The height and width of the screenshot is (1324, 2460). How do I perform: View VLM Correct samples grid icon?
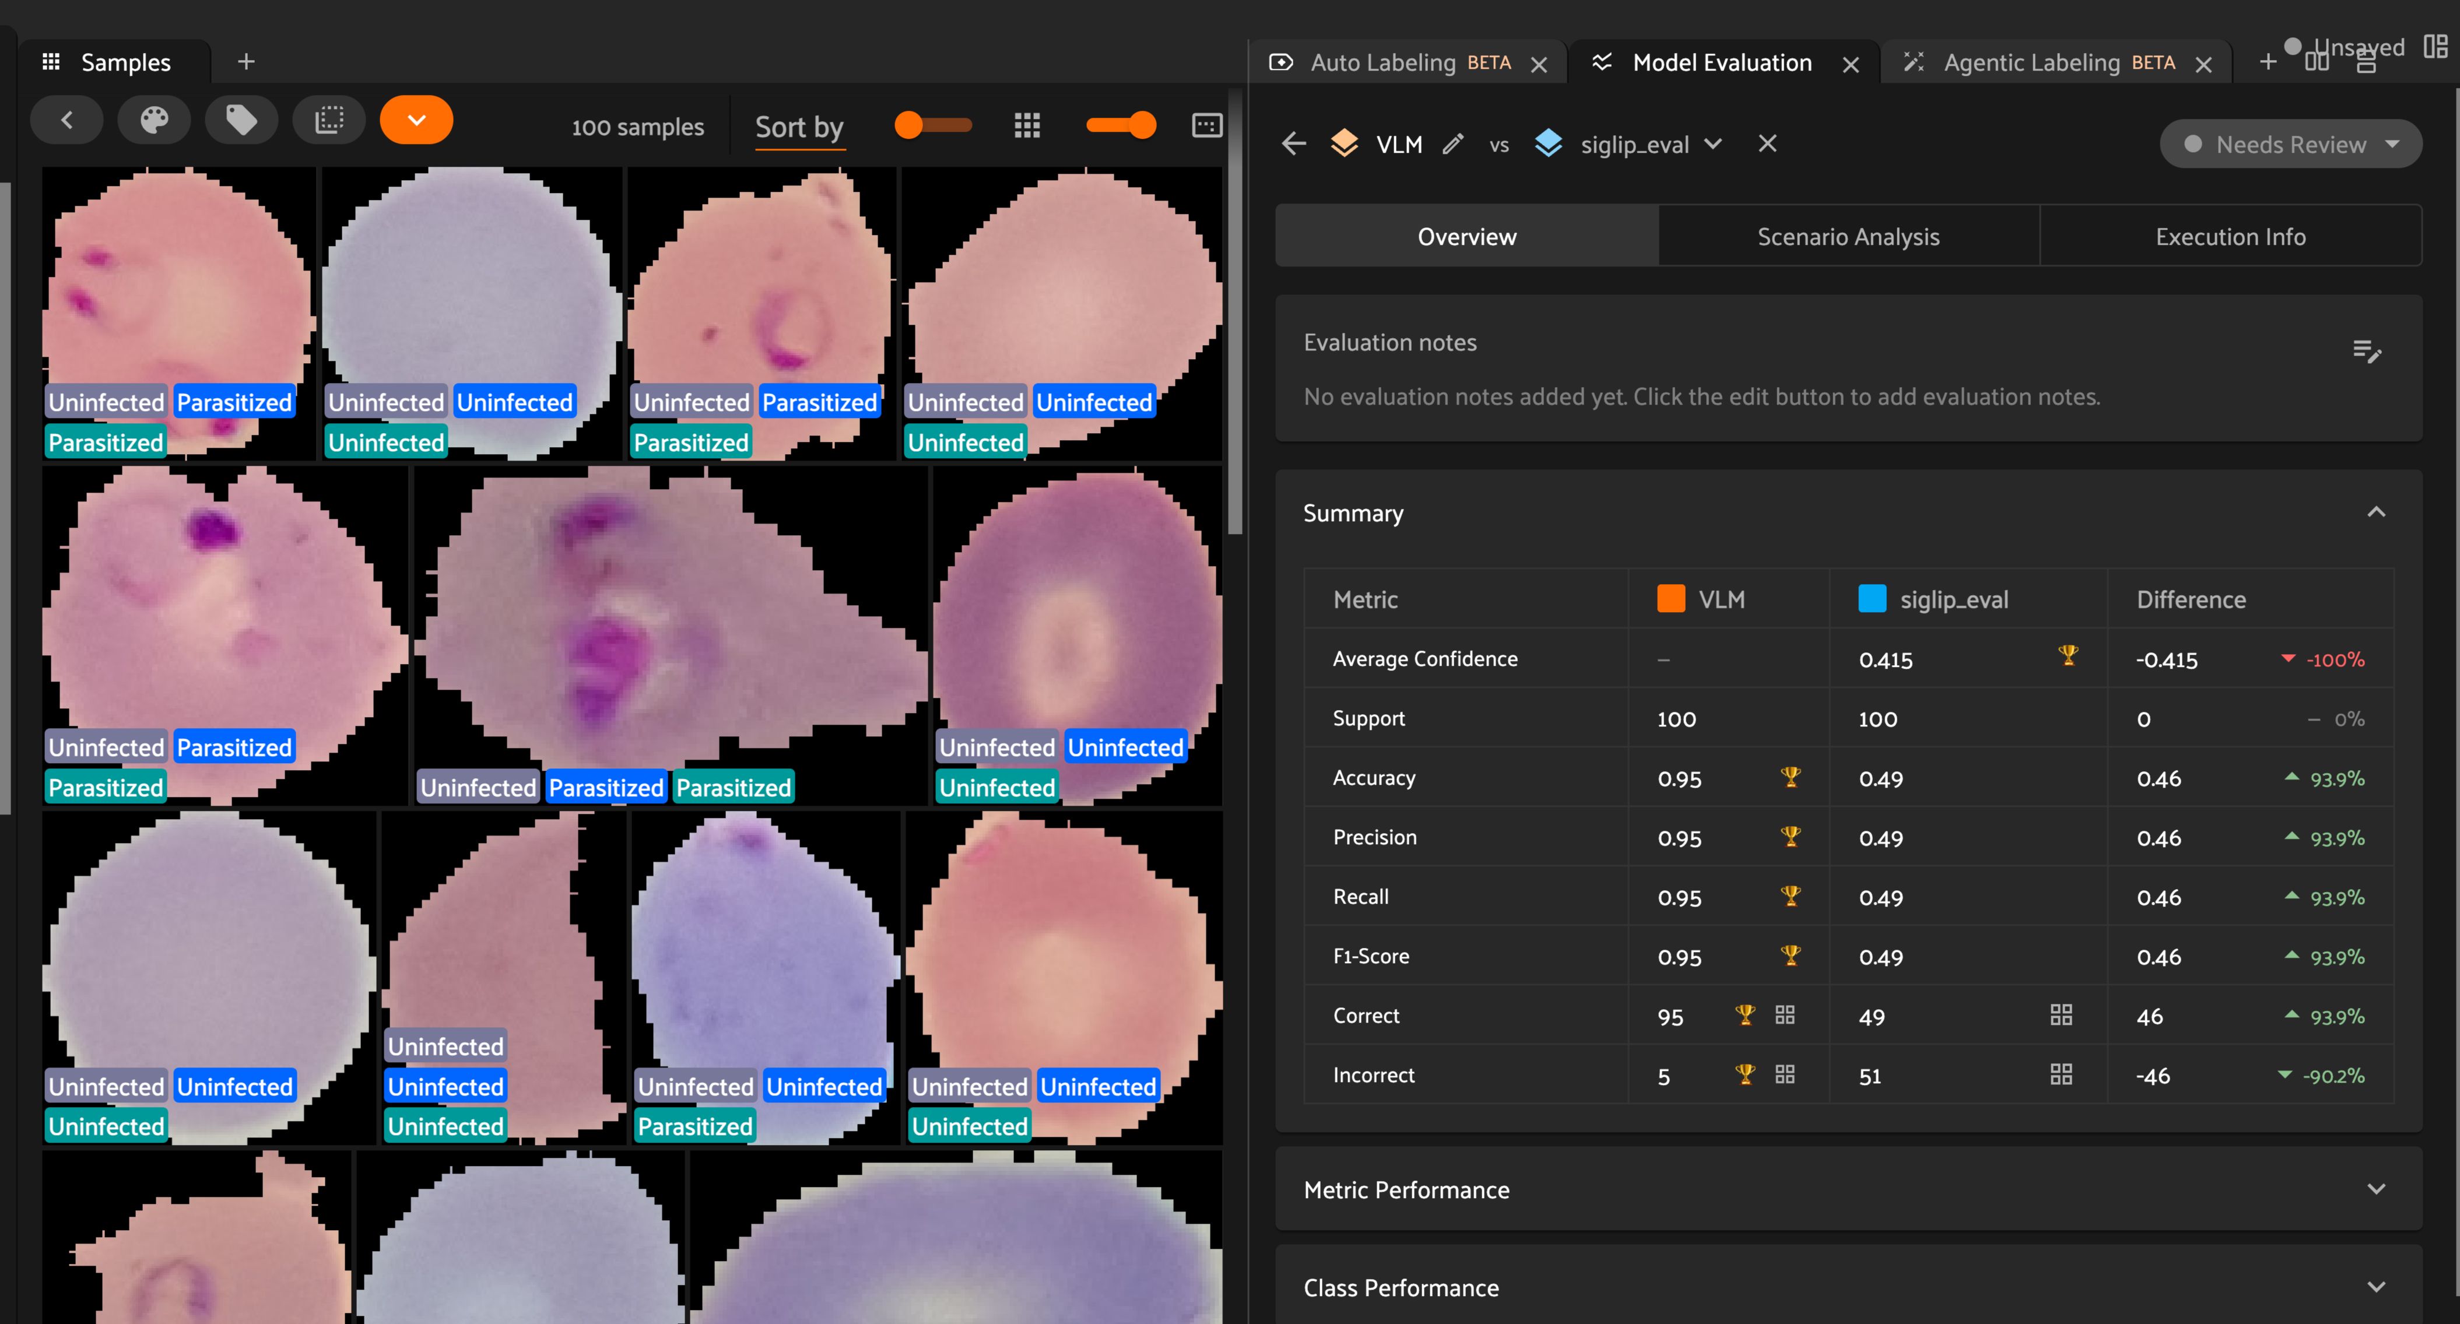click(x=1785, y=1016)
